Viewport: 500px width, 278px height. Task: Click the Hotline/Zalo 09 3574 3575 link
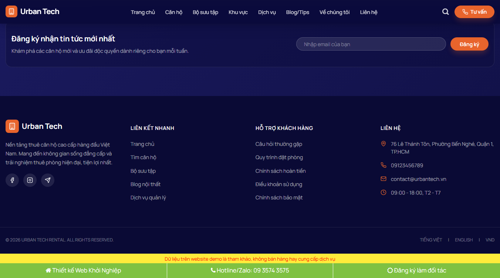250,271
